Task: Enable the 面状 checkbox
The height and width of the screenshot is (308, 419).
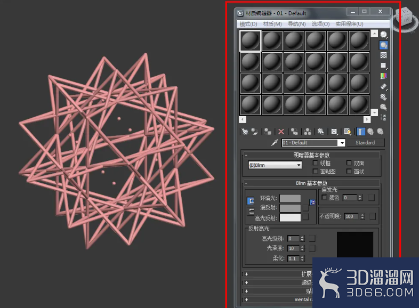Action: pos(349,171)
